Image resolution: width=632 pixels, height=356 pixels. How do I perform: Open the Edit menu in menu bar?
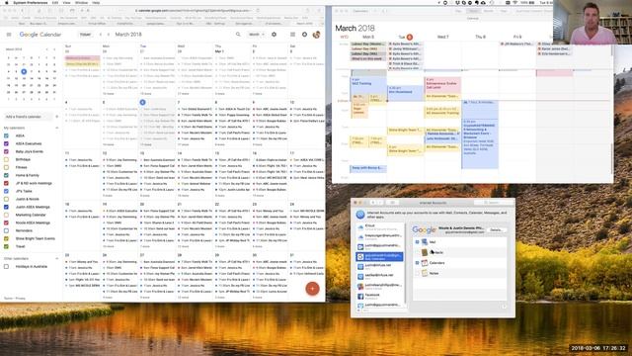[55, 2]
